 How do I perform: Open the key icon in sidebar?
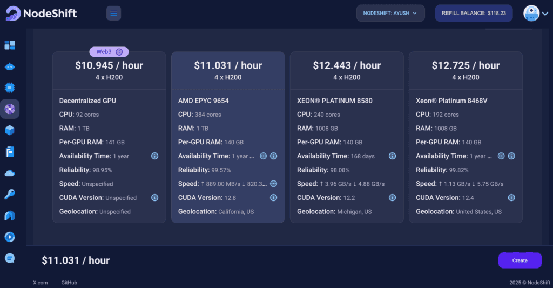[10, 194]
